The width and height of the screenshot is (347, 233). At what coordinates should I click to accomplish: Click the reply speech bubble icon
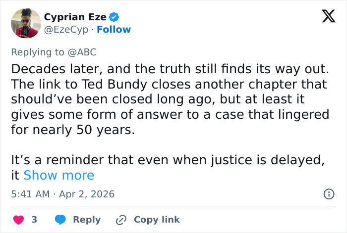60,220
